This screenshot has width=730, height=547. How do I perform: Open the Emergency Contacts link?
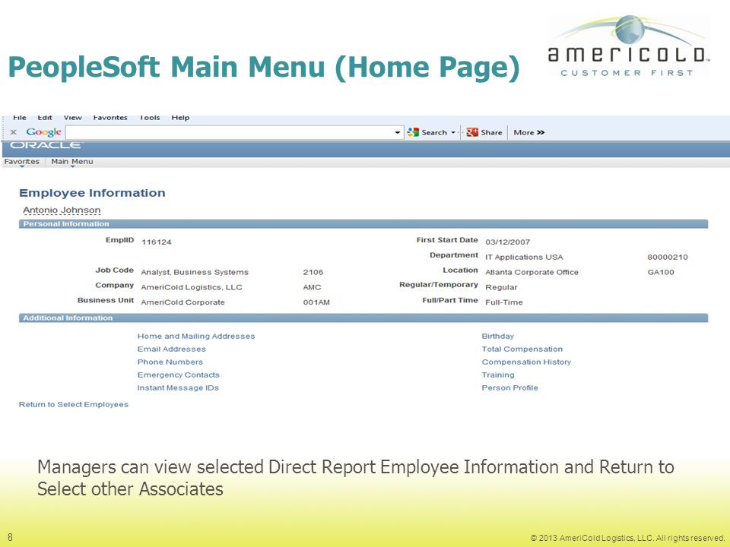178,375
